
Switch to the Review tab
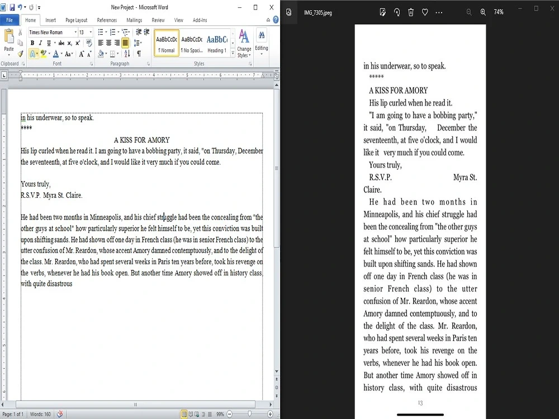(158, 20)
